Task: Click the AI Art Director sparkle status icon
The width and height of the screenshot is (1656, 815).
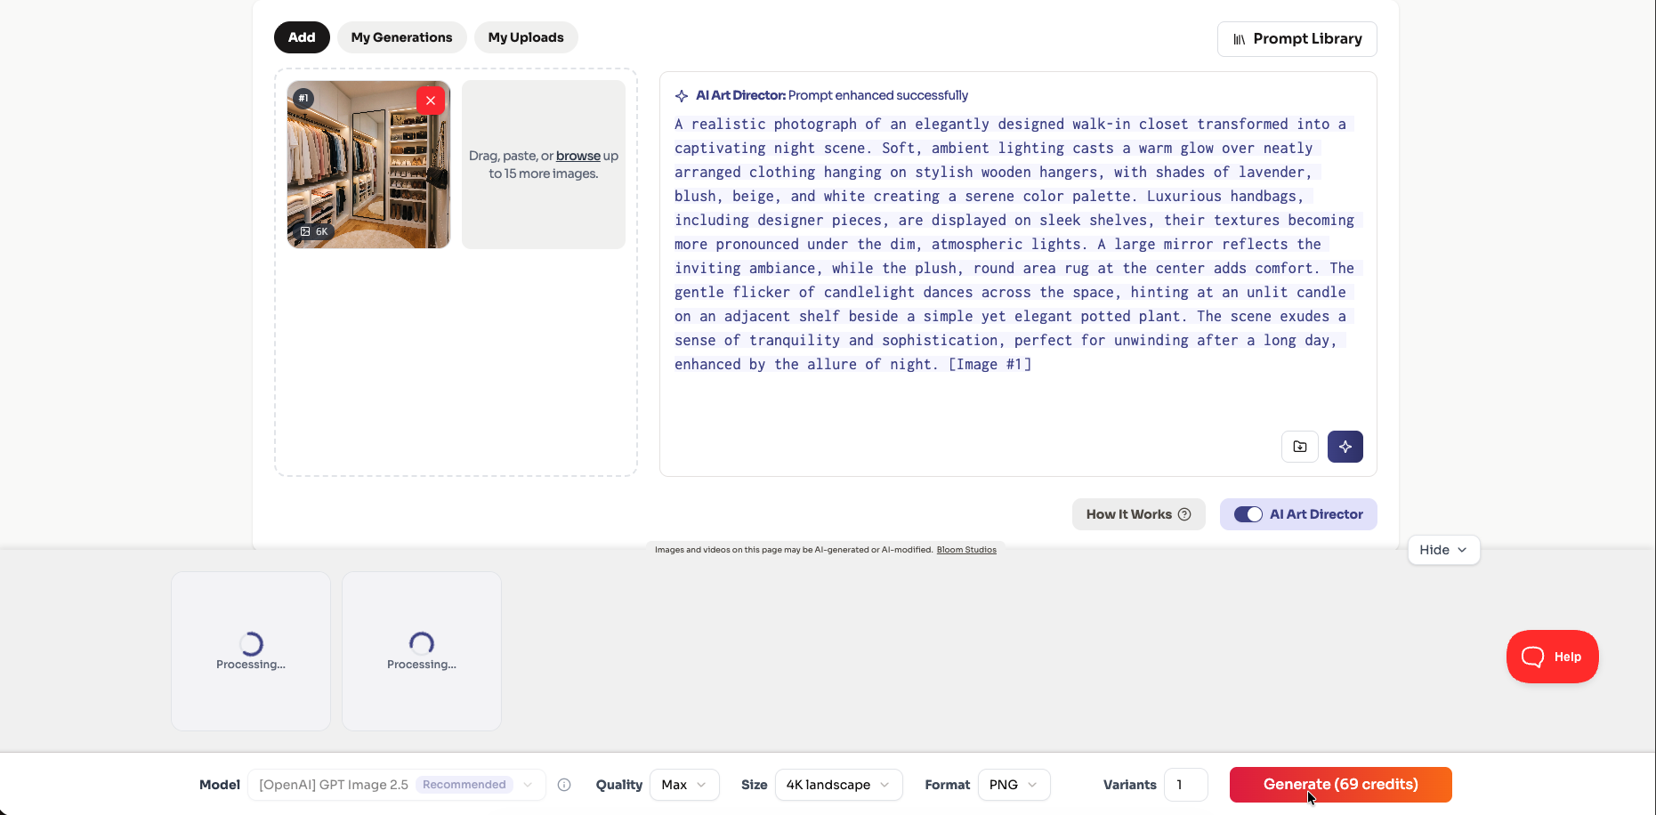Action: 682,96
